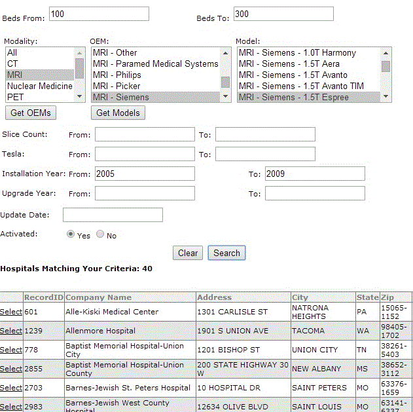This screenshot has width=413, height=412.
Task: Click down arrow of OEM list scrollbar
Action: pyautogui.click(x=225, y=96)
